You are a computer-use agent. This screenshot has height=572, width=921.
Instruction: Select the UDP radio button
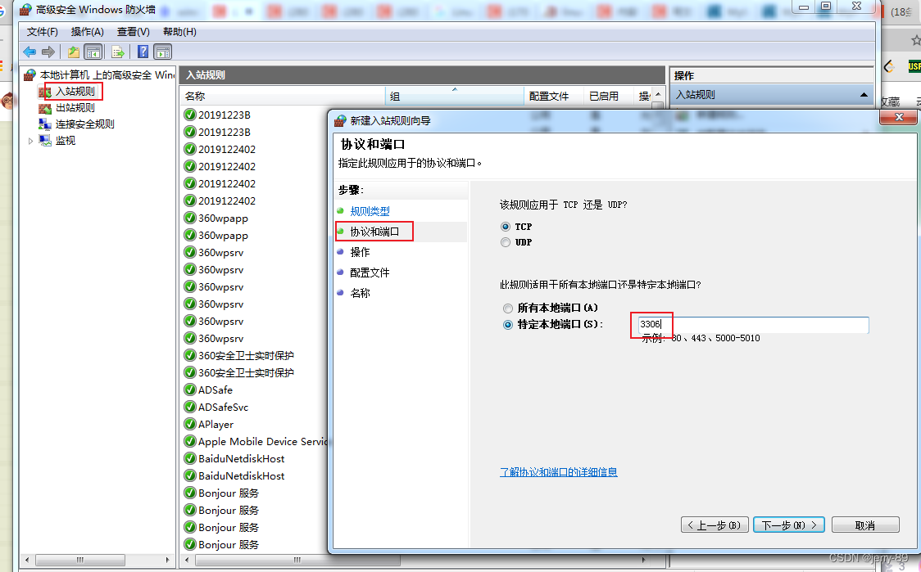pos(505,242)
